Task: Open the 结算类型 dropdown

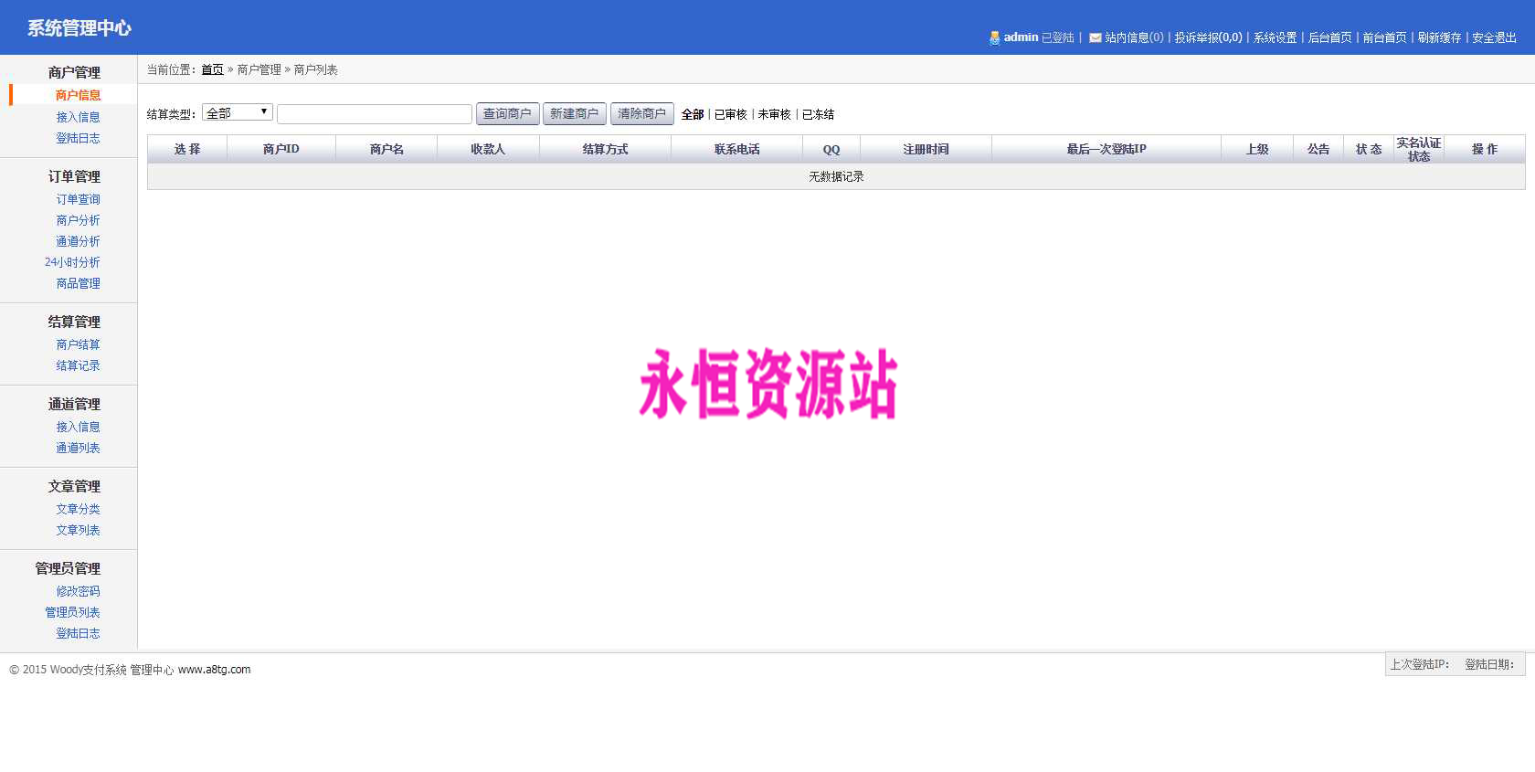Action: point(238,112)
